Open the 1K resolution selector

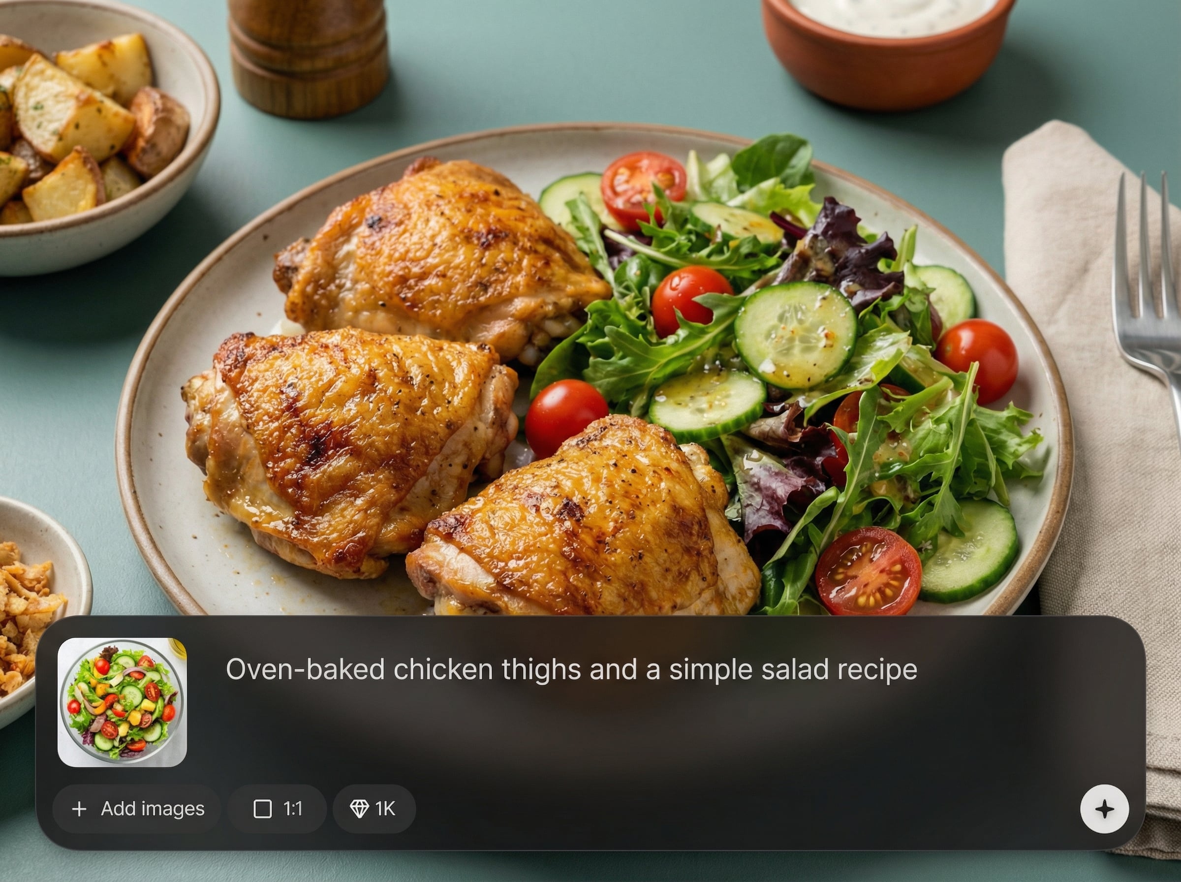[x=374, y=809]
